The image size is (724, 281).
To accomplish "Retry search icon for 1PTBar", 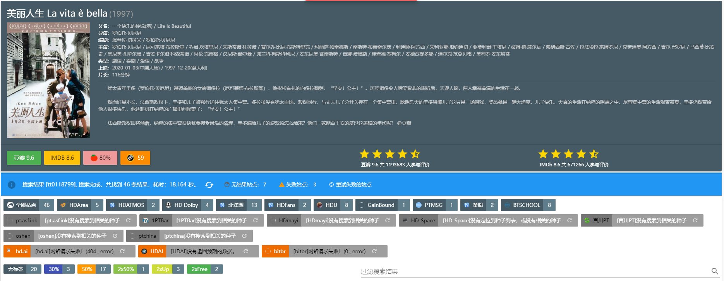I will coord(256,220).
